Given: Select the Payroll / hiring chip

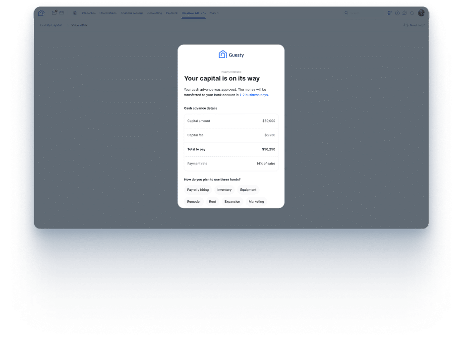Looking at the screenshot, I should tap(198, 190).
